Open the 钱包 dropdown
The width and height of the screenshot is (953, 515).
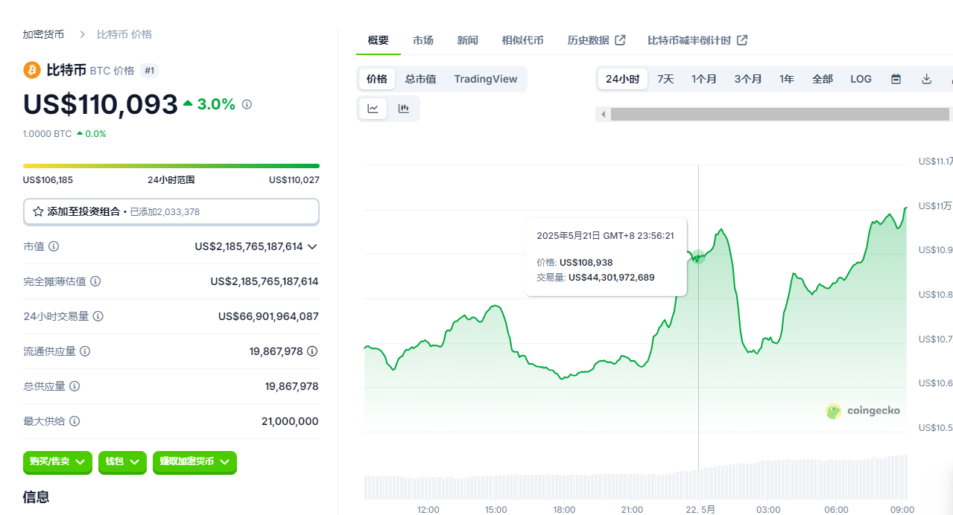tap(122, 461)
